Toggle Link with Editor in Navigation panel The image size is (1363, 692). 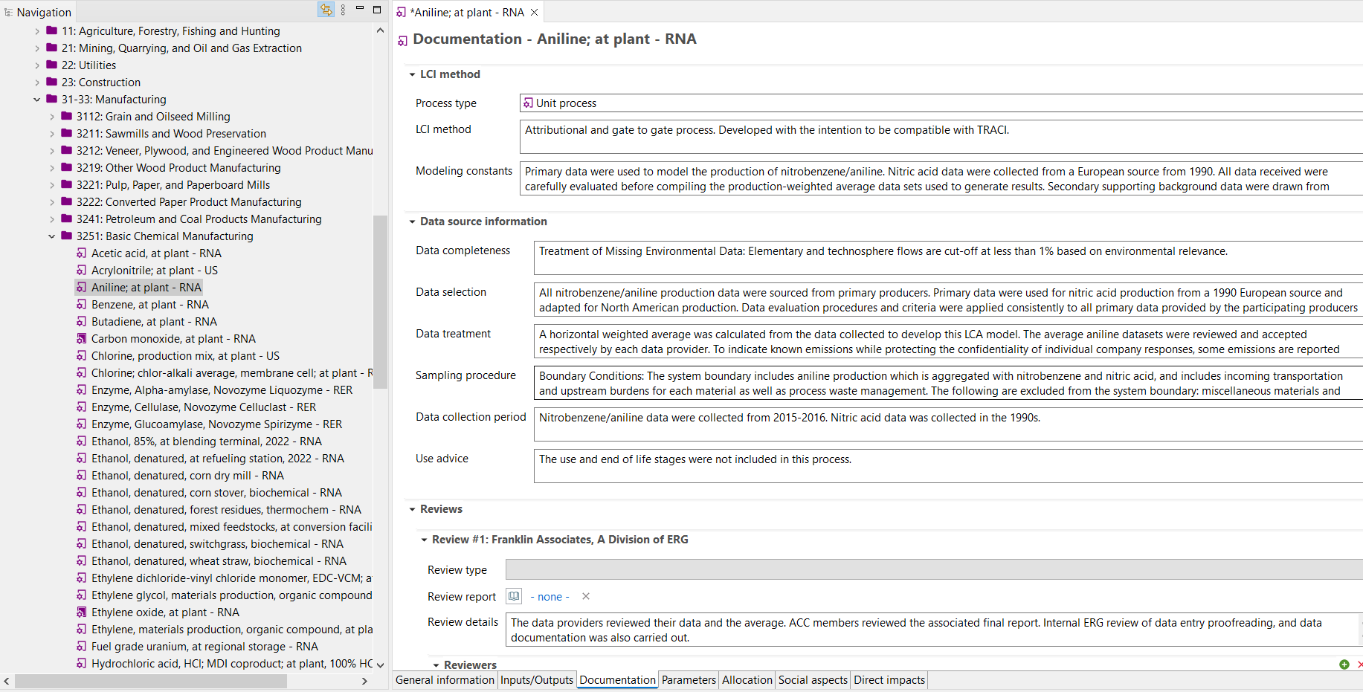coord(326,10)
